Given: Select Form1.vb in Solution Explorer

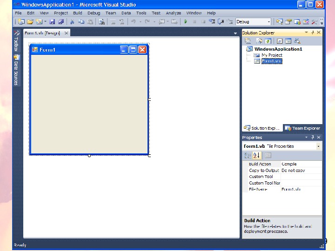Looking at the screenshot, I should click(x=272, y=61).
